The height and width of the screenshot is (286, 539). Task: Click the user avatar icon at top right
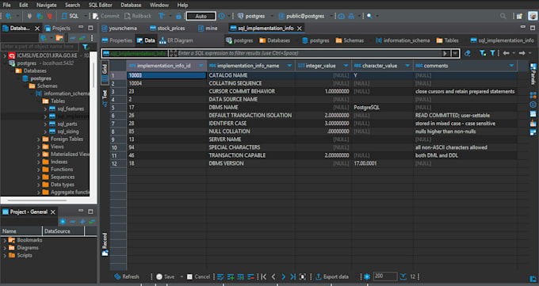(x=533, y=16)
